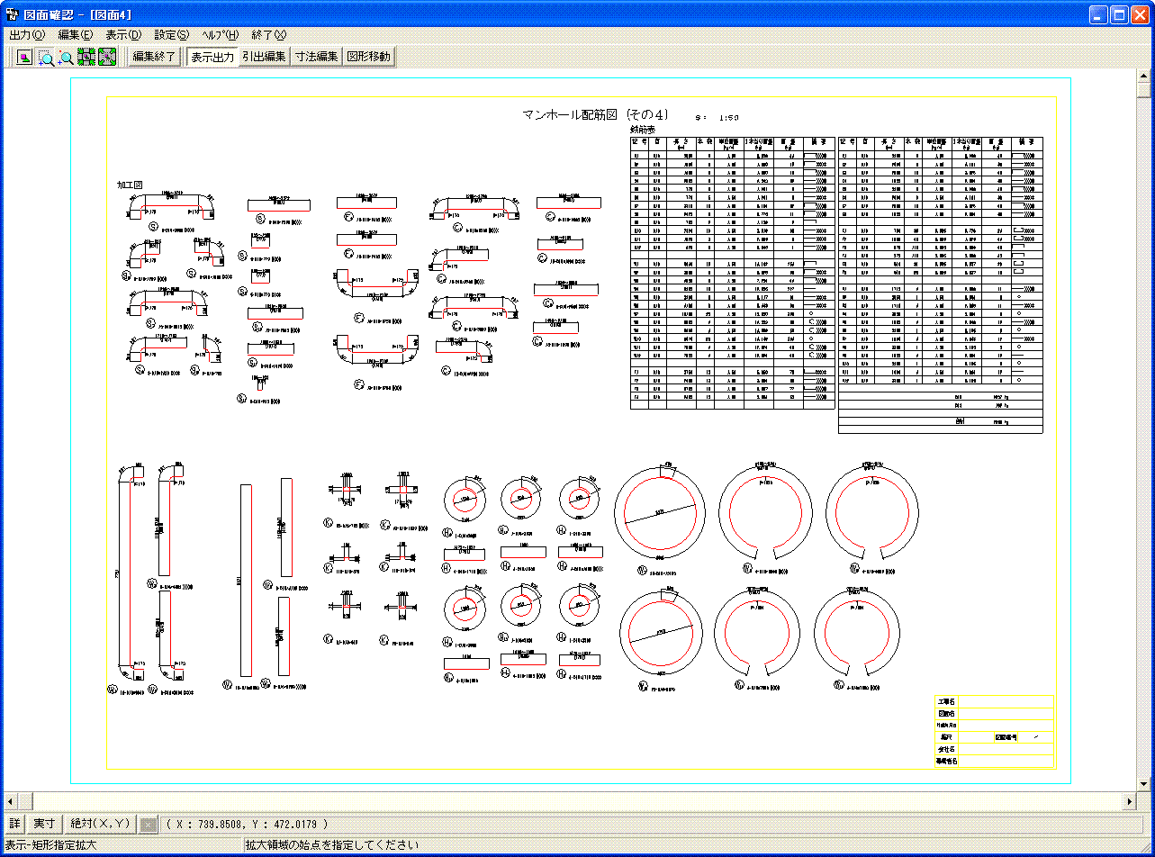
Task: Click the 実寸 button in status bar
Action: (x=44, y=824)
